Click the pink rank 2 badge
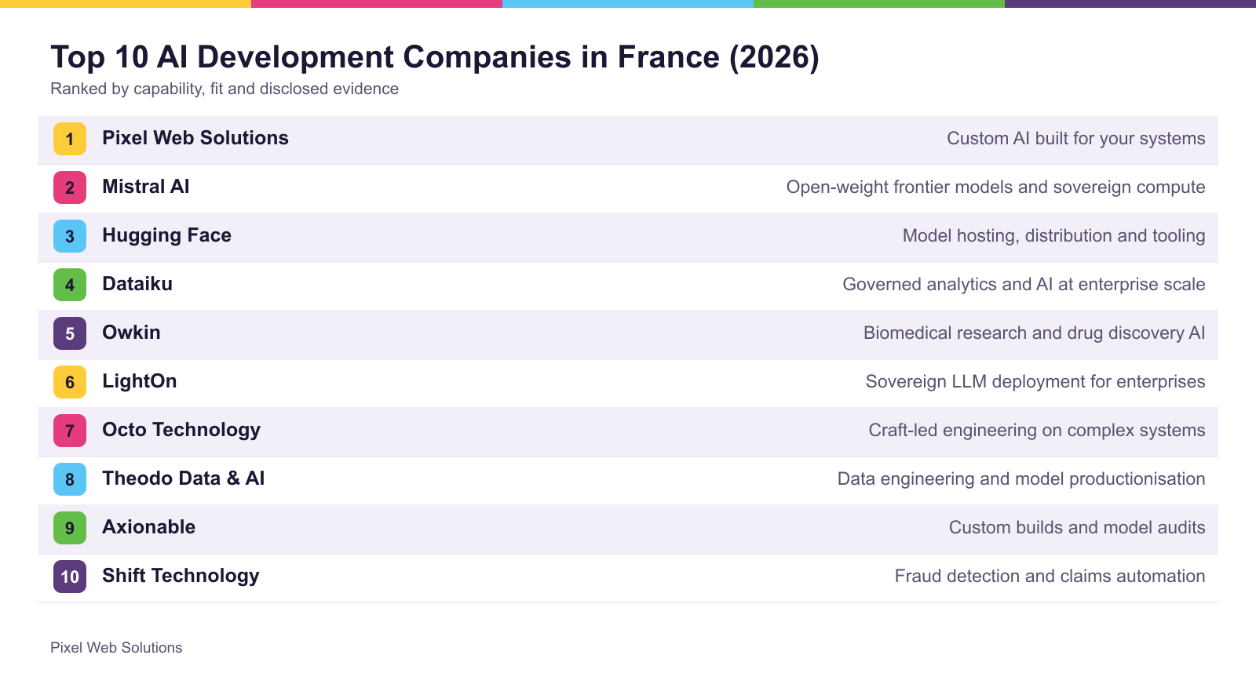 tap(70, 187)
